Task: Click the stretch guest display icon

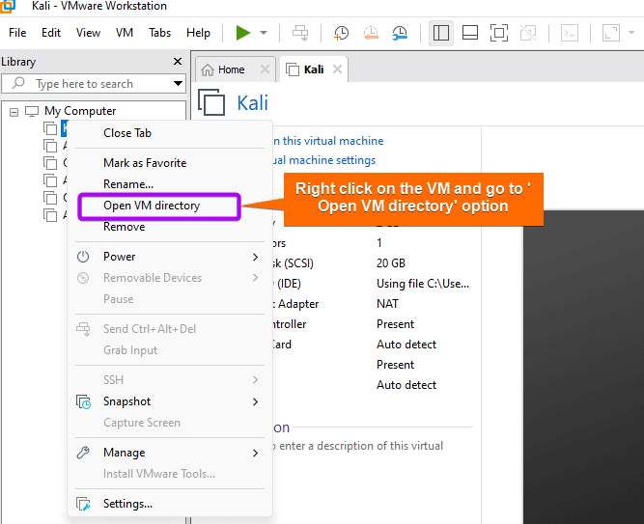Action: click(611, 33)
